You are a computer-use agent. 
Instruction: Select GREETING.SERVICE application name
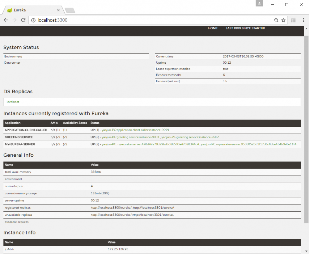click(19, 137)
